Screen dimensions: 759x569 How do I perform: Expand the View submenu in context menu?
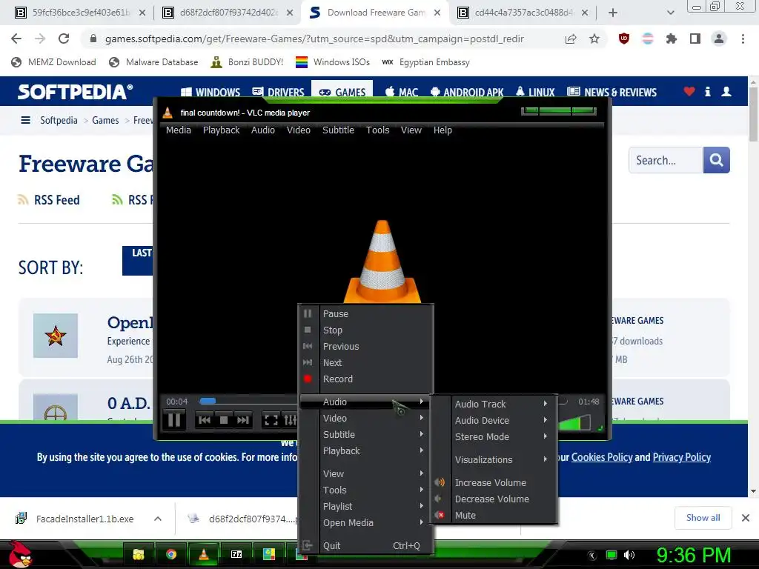(x=366, y=473)
